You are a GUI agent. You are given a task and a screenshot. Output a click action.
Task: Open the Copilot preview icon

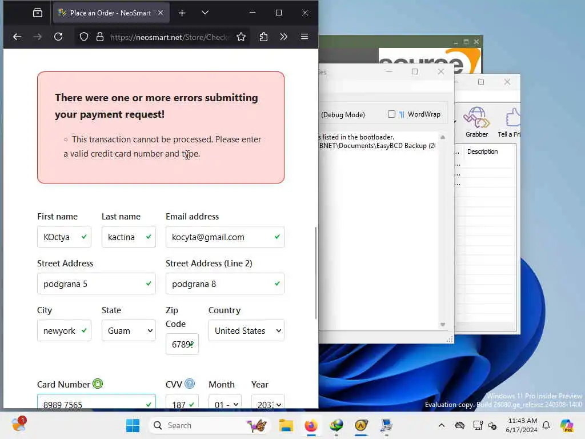(566, 425)
